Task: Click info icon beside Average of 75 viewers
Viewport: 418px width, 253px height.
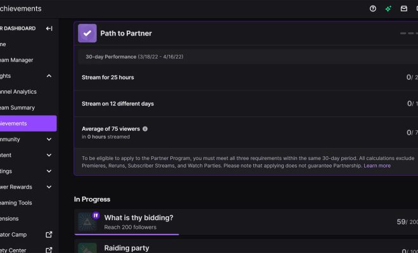Action: [x=145, y=128]
